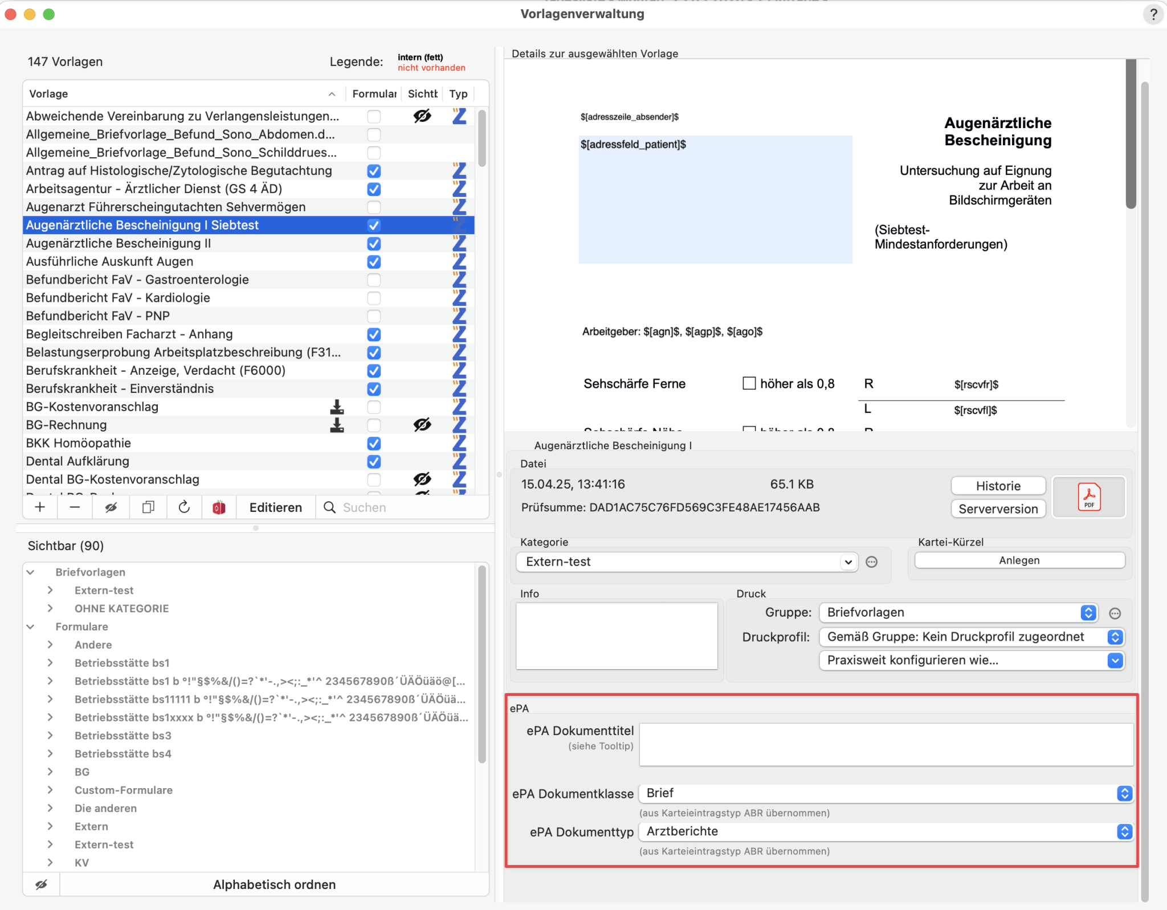Sort by the Vorlage column header
The image size is (1167, 910).
(x=183, y=94)
